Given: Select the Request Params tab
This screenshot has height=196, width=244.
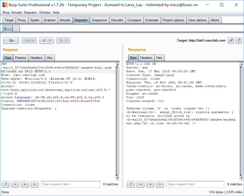Looking at the screenshot, I should 21,58.
